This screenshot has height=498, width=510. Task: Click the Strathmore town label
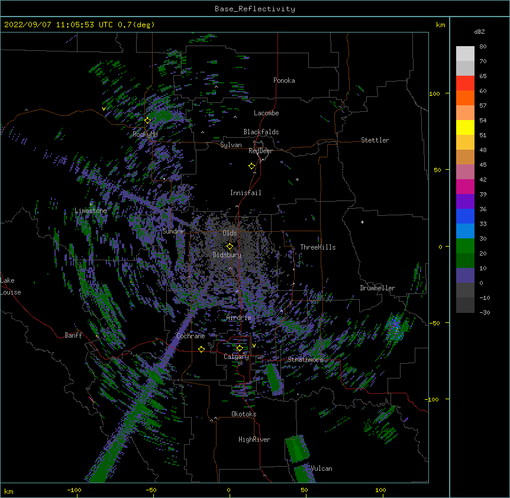tap(305, 360)
